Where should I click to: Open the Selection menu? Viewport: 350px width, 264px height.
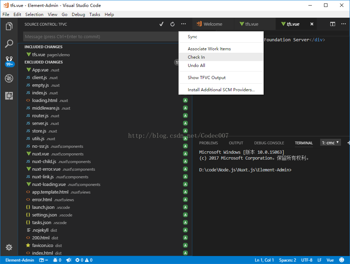click(x=34, y=14)
